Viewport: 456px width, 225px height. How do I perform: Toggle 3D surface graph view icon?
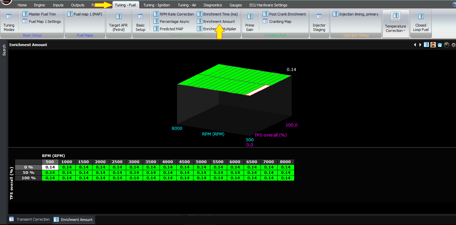433,45
